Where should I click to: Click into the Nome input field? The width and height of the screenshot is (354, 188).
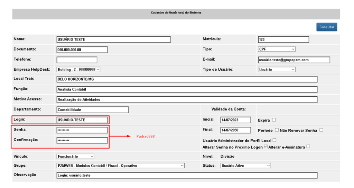click(x=113, y=39)
